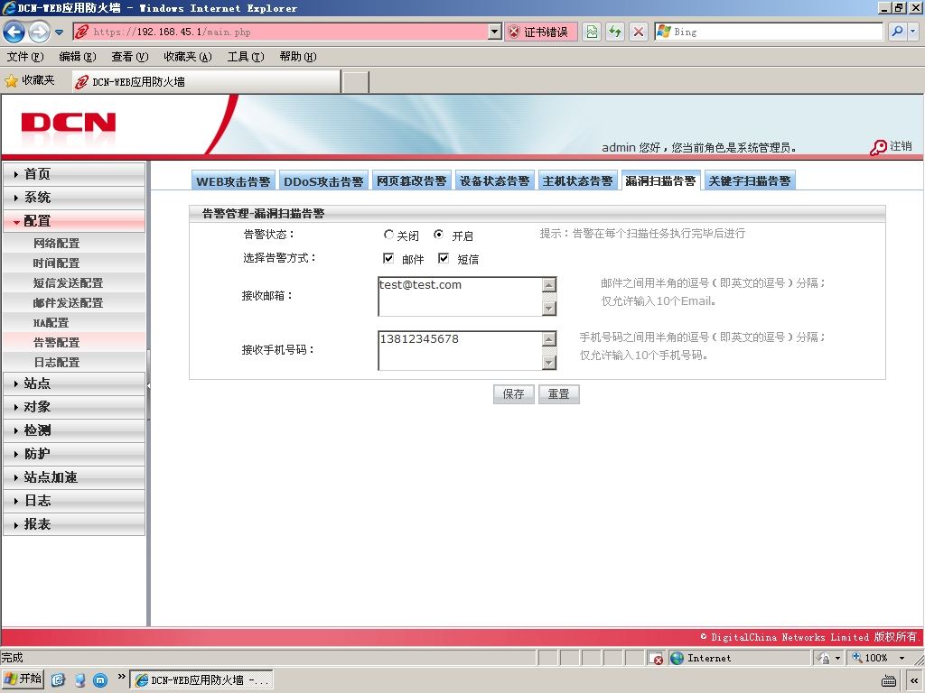Open the search provider dropdown arrow
The image size is (925, 693).
point(912,32)
